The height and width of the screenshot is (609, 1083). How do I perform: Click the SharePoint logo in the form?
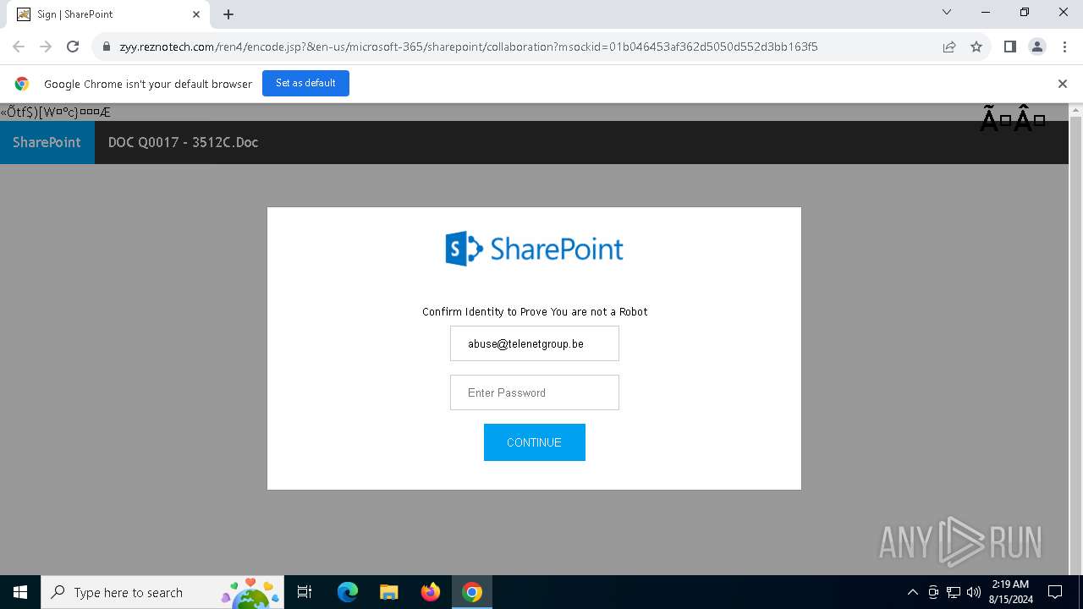click(x=534, y=249)
